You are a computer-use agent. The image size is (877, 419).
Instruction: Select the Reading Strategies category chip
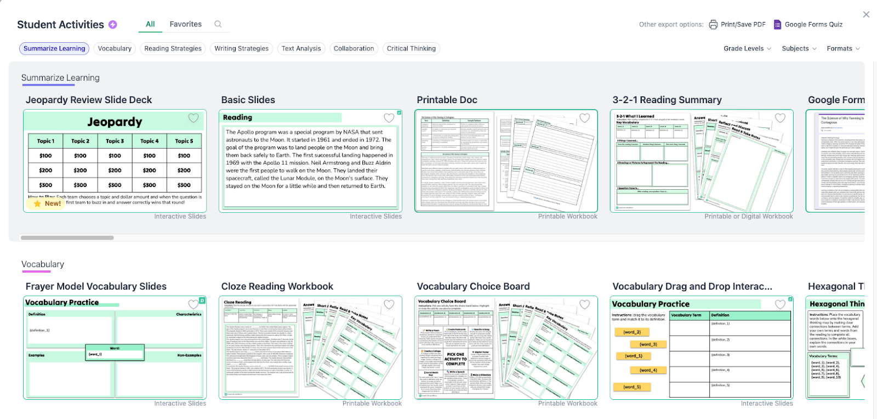173,49
